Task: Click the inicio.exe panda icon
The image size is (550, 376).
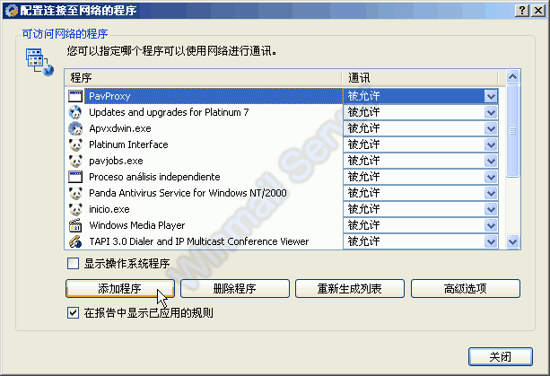Action: tap(75, 209)
